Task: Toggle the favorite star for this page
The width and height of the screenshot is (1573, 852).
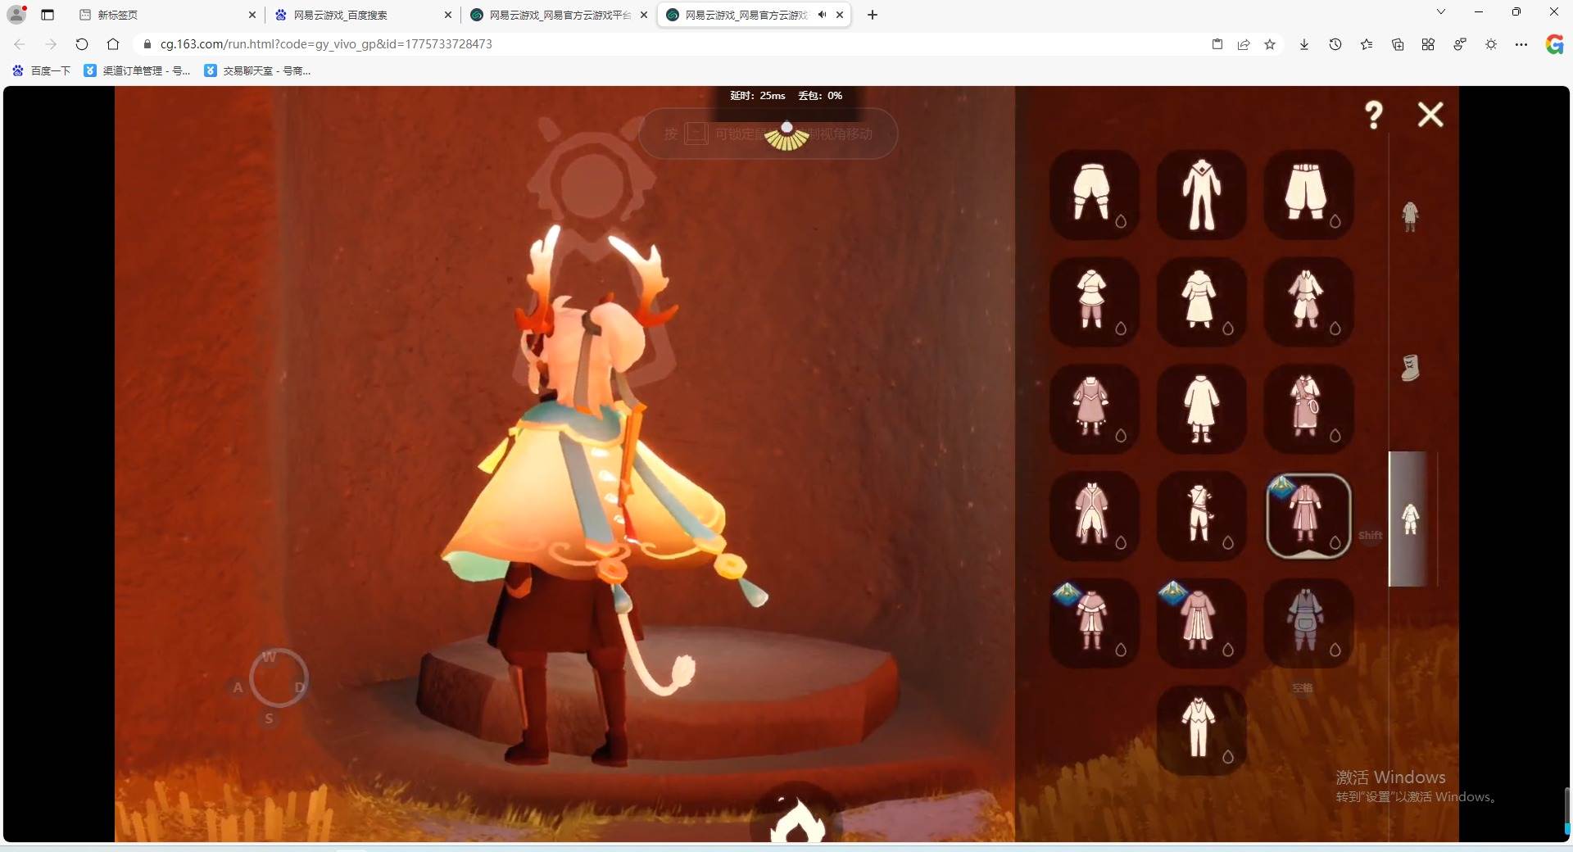Action: coord(1270,44)
